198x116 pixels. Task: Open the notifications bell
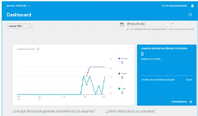[192, 6]
